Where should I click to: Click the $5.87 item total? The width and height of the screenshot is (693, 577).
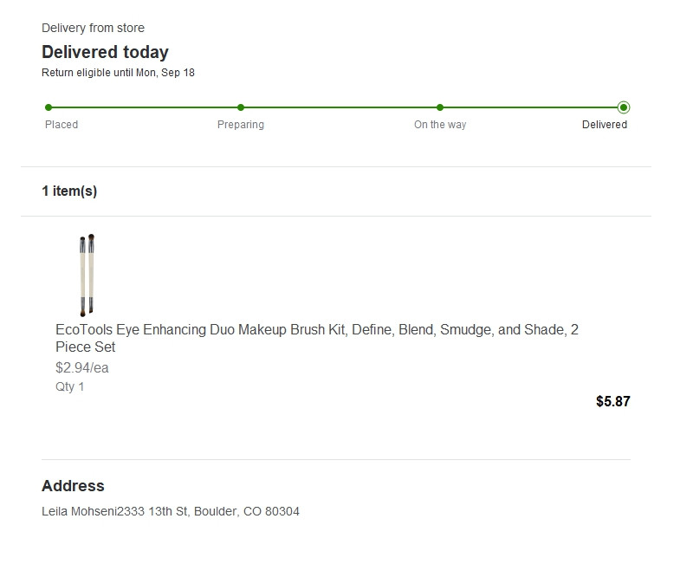click(613, 401)
